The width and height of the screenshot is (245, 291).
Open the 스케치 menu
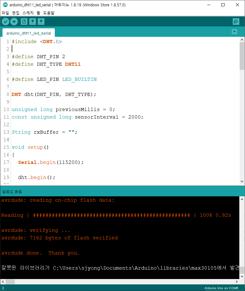coord(28,13)
